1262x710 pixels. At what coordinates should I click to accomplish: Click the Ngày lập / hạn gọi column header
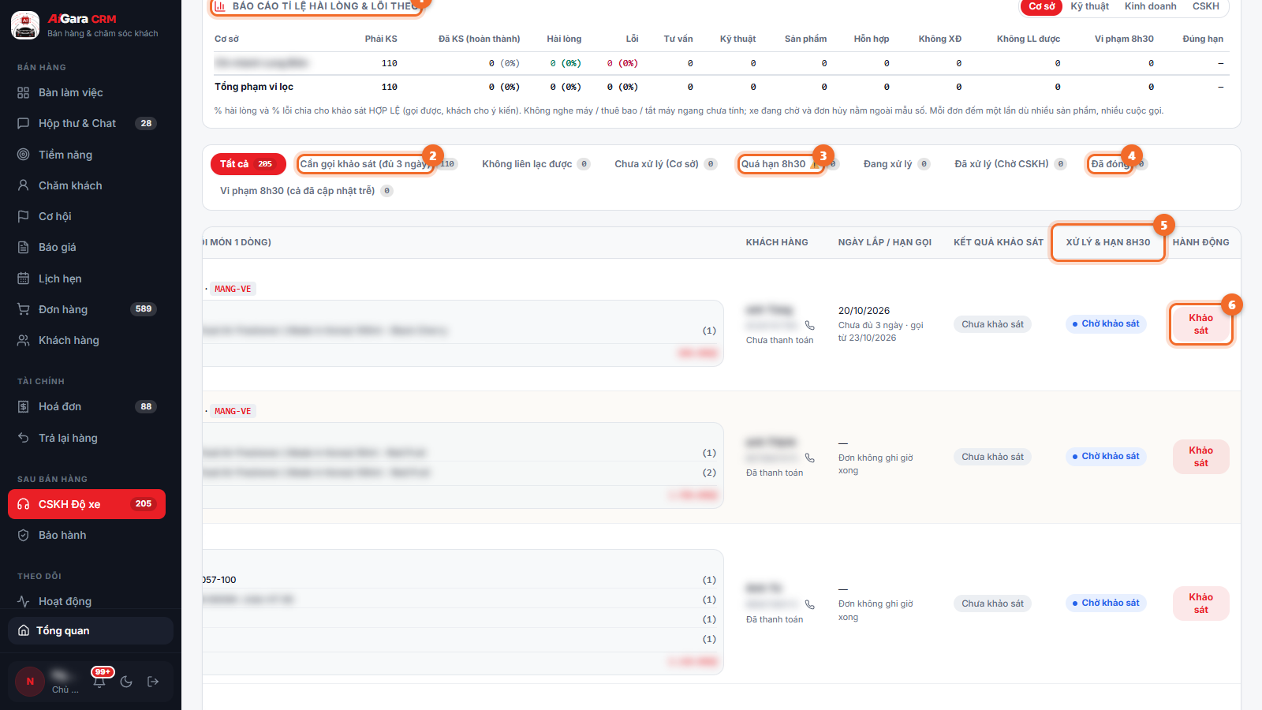884,242
